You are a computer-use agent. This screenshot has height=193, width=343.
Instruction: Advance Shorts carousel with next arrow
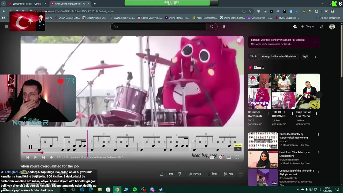(x=319, y=95)
